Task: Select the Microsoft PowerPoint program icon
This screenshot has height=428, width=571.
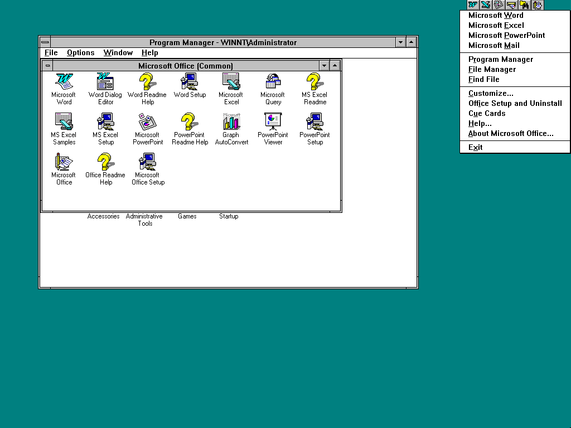Action: click(x=148, y=122)
